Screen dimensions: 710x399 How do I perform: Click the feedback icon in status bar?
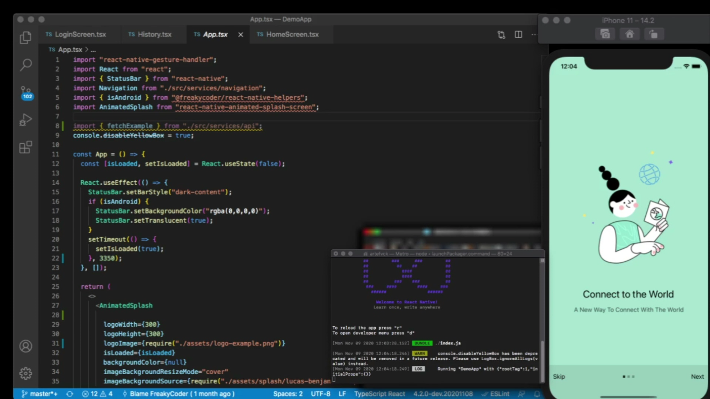pyautogui.click(x=521, y=394)
